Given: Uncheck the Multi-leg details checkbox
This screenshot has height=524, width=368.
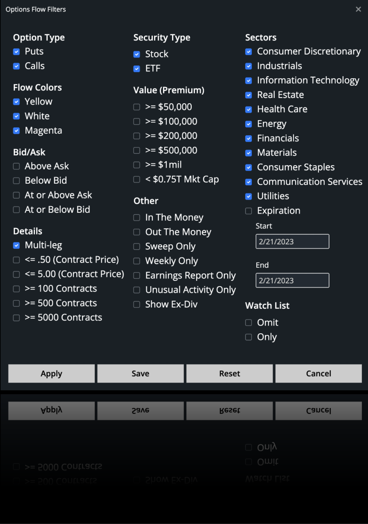Looking at the screenshot, I should point(16,246).
